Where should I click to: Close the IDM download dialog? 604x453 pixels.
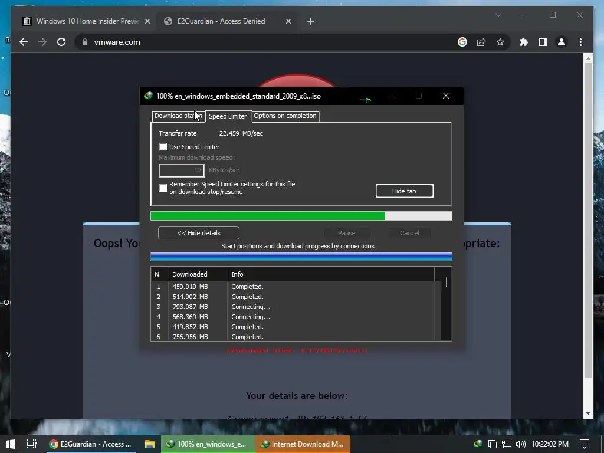point(446,96)
